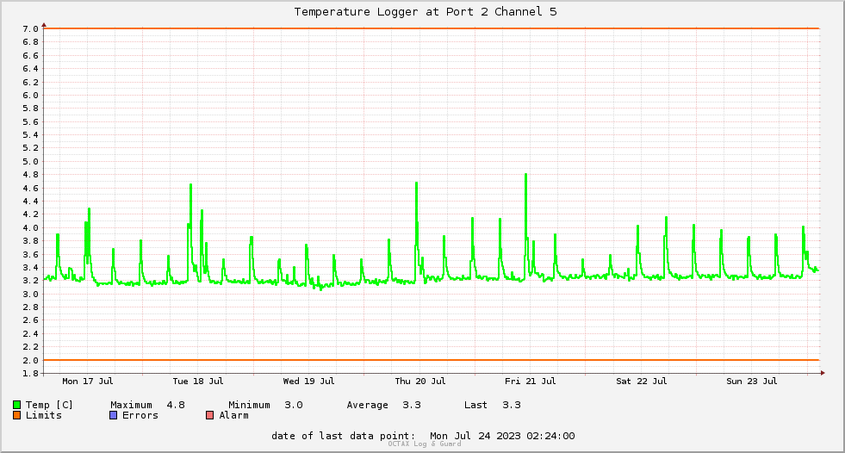Click the 7.0 y-axis label
This screenshot has width=845, height=453.
tap(31, 29)
